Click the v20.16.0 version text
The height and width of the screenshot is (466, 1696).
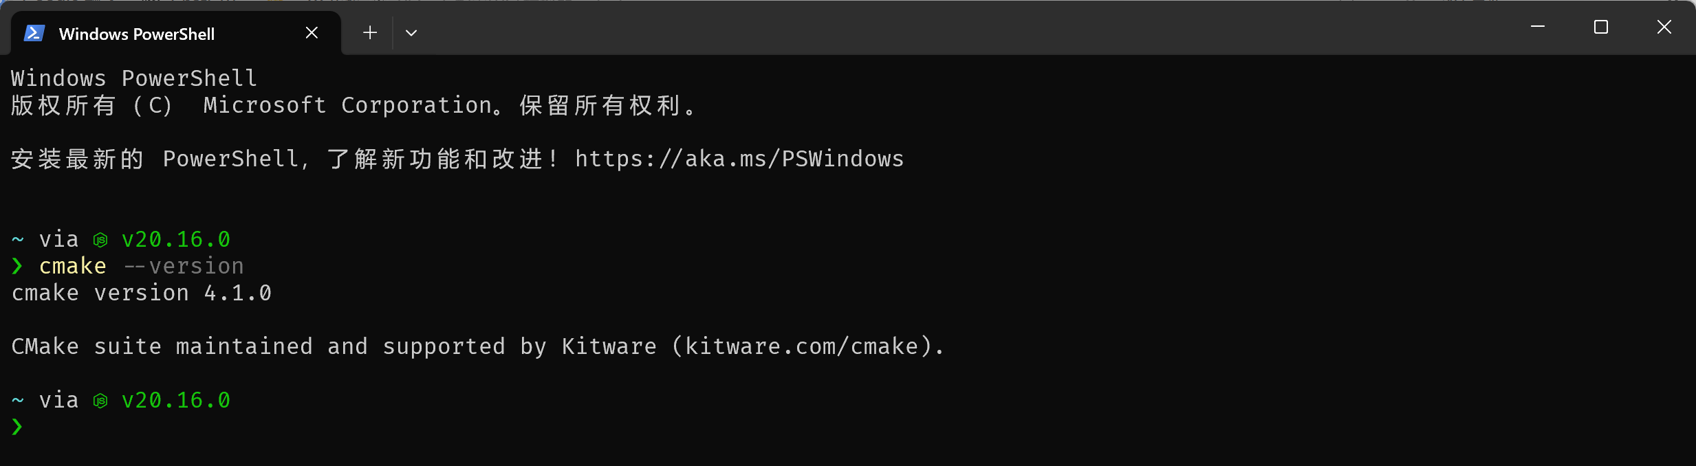click(175, 238)
